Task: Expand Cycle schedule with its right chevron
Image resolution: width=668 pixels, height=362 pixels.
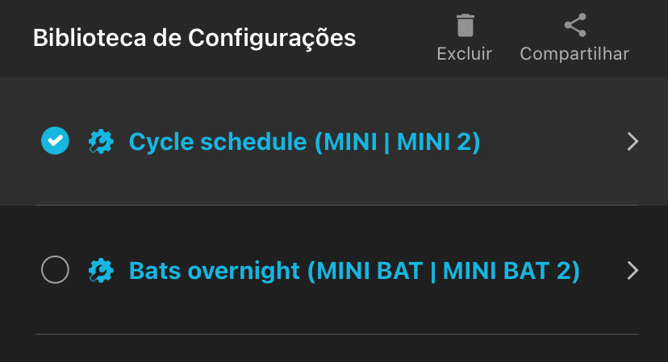Action: pos(633,142)
